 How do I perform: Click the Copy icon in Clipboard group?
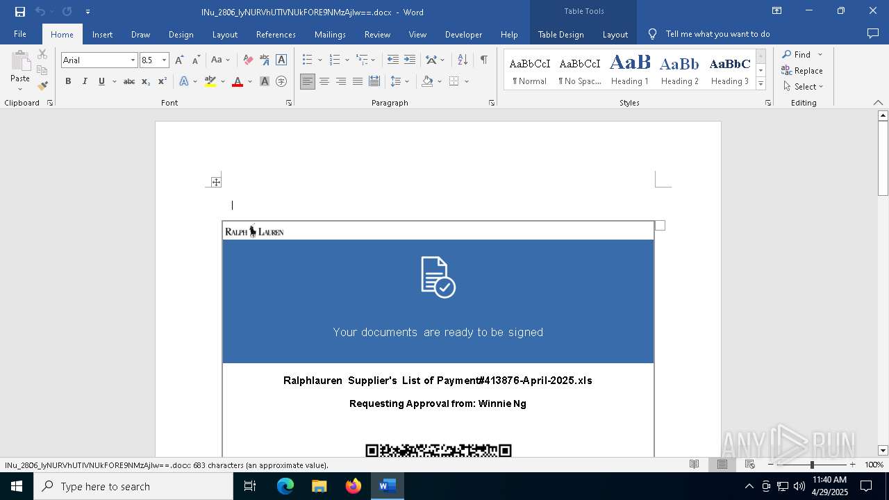point(42,70)
